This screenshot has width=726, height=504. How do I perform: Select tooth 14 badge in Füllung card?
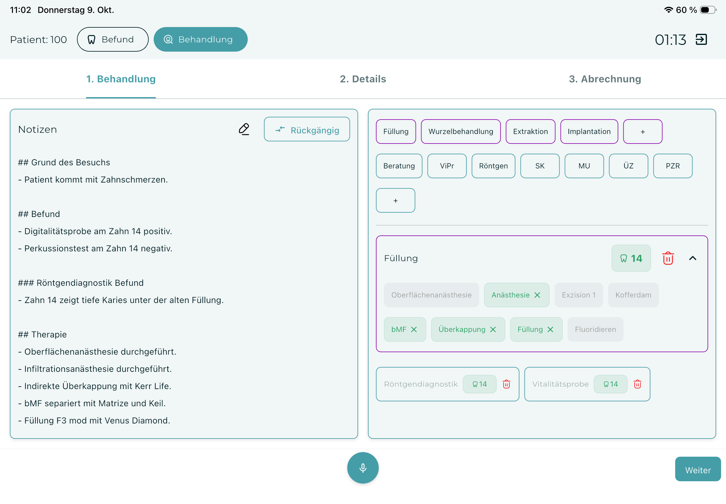click(x=631, y=258)
